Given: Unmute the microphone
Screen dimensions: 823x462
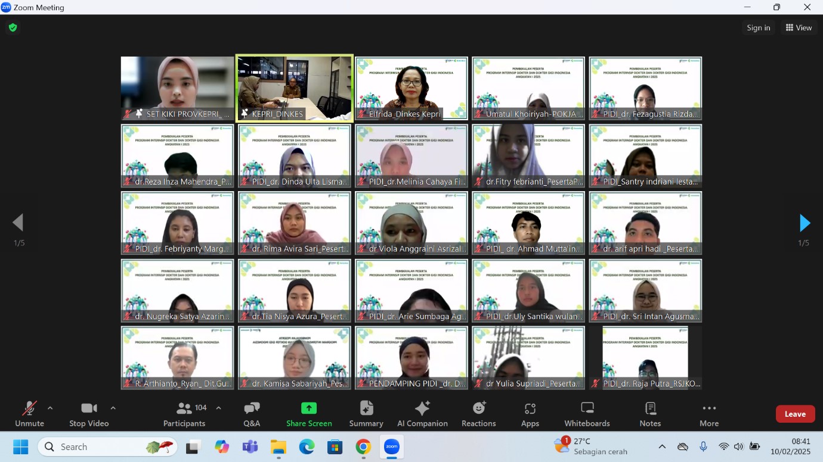Looking at the screenshot, I should [29, 414].
